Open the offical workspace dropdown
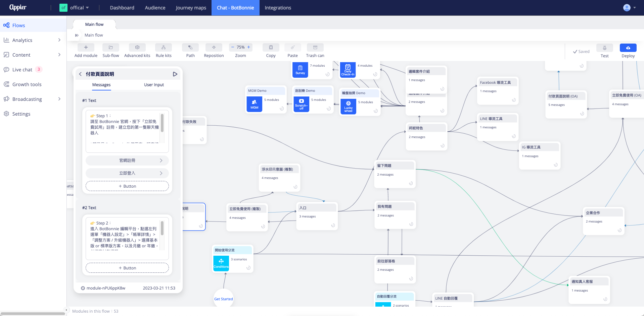The height and width of the screenshot is (316, 644). pos(75,8)
